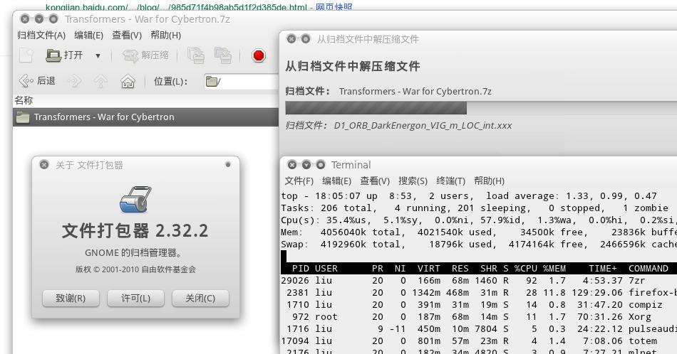Open the 搜索(S) menu in Terminal
Screen dimensions: 677x354
(413, 181)
